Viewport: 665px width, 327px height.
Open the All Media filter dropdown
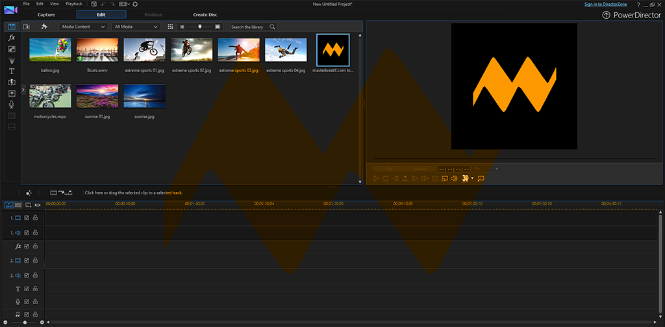point(136,27)
